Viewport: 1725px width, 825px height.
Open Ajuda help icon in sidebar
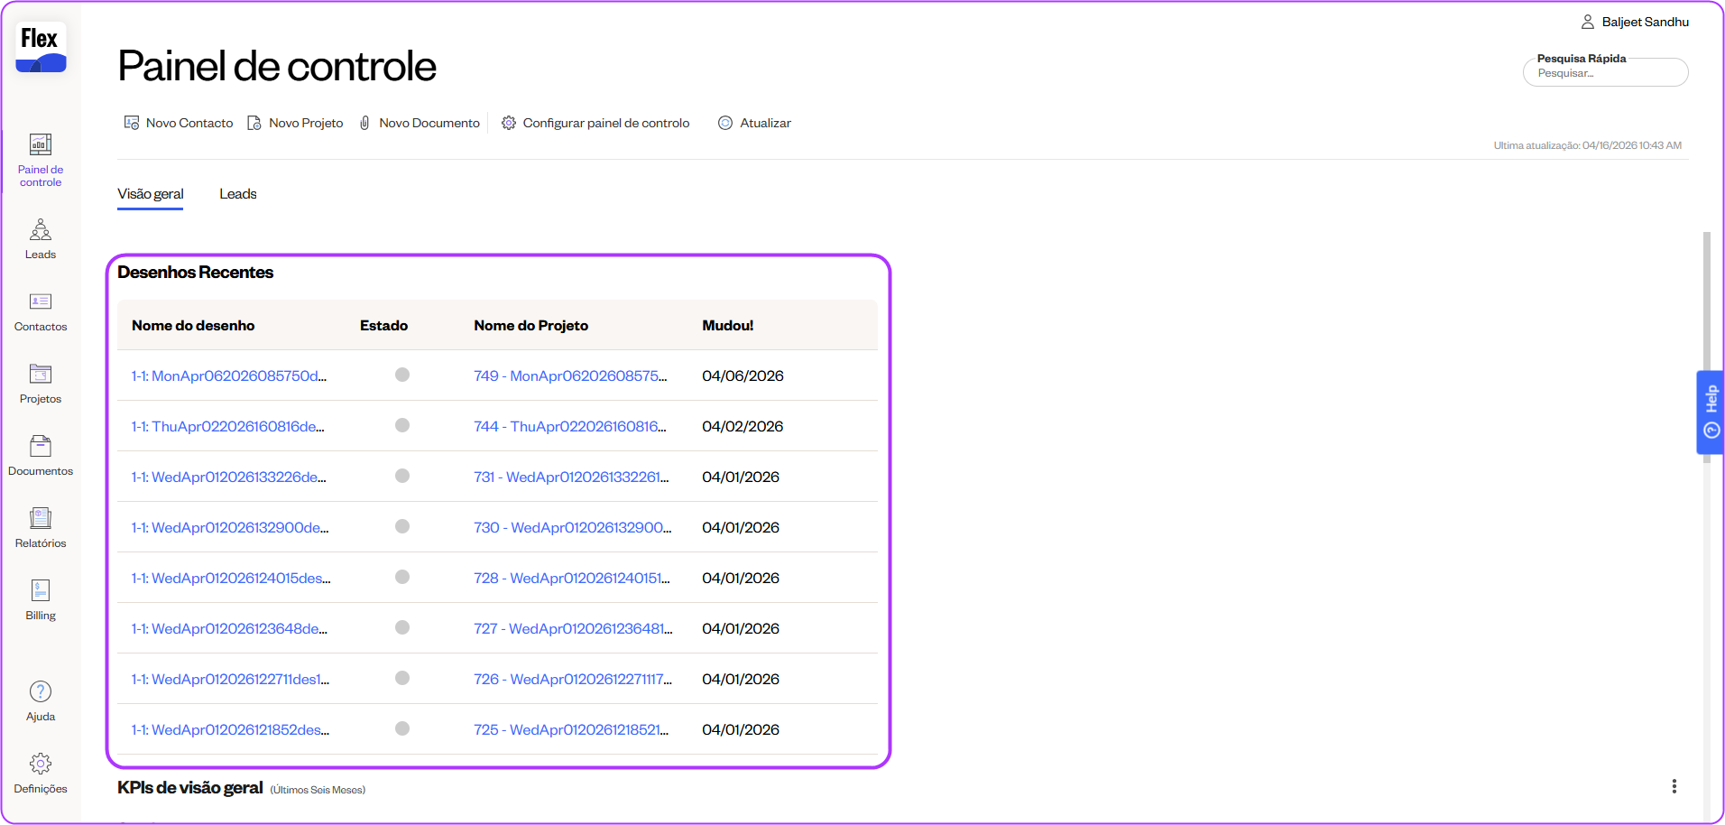tap(41, 700)
